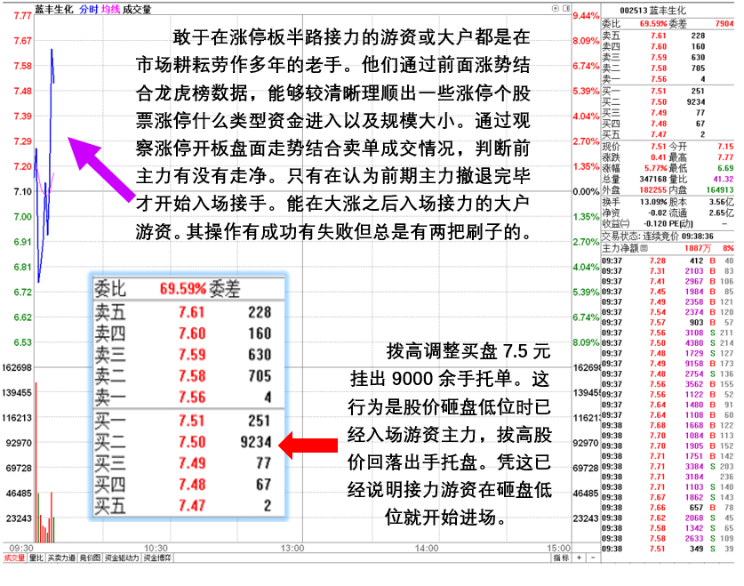The image size is (744, 586).
Task: Open the 买卖力道 tab
Action: tap(61, 558)
